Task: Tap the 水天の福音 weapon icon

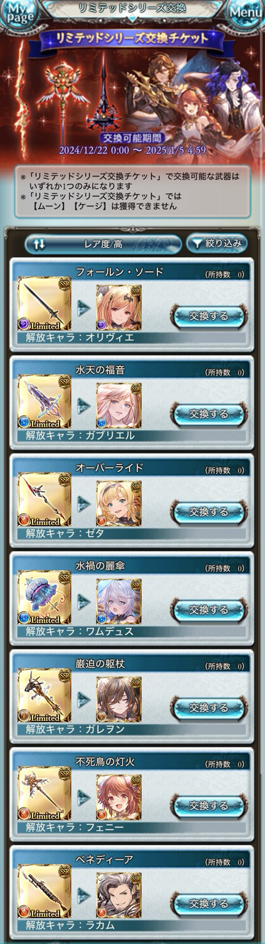Action: (x=44, y=401)
